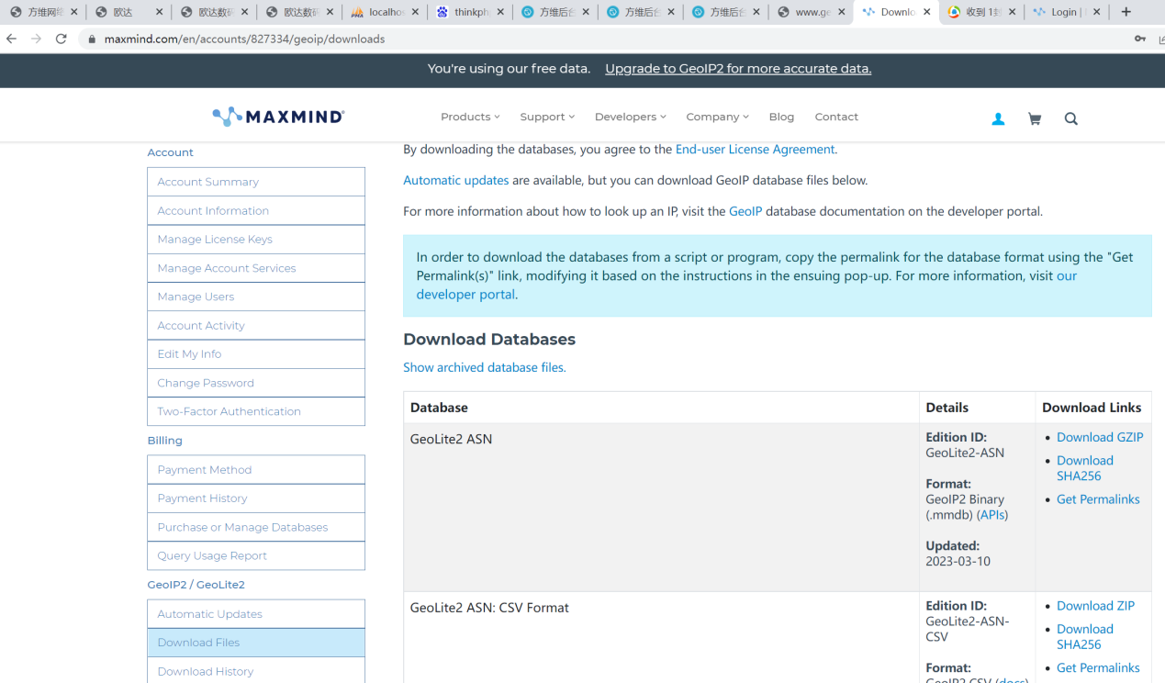Screen dimensions: 1165x683
Task: Click the MaxMind logo
Action: pyautogui.click(x=278, y=117)
